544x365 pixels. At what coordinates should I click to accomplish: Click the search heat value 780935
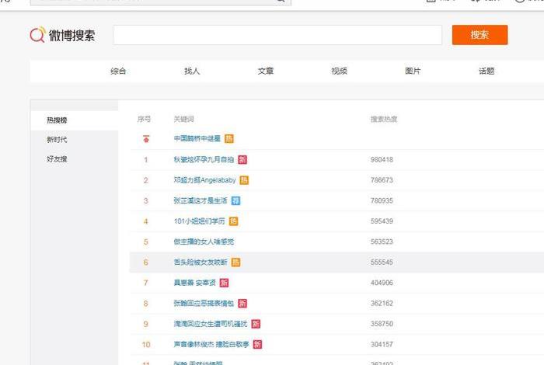pyautogui.click(x=382, y=200)
